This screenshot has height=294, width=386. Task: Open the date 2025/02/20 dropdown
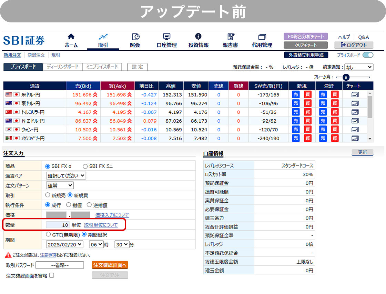[64, 244]
